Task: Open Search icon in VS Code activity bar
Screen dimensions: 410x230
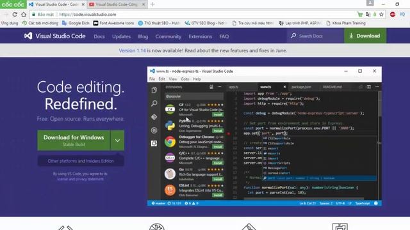Action: pos(154,103)
